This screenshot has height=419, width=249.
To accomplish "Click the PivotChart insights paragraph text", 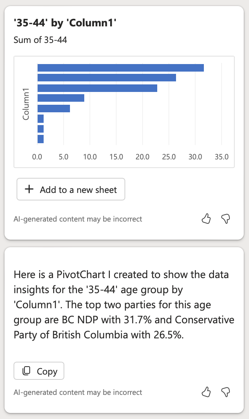I will coord(124,304).
